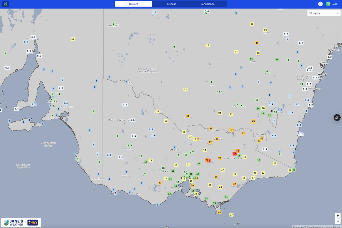Open the OpenStreetMap attribution link
This screenshot has height=228, width=342.
pyautogui.click(x=314, y=227)
